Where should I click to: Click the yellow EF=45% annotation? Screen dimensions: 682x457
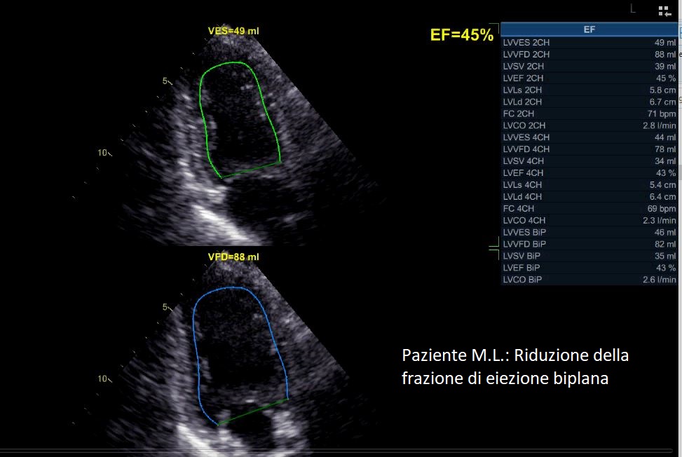click(x=462, y=35)
